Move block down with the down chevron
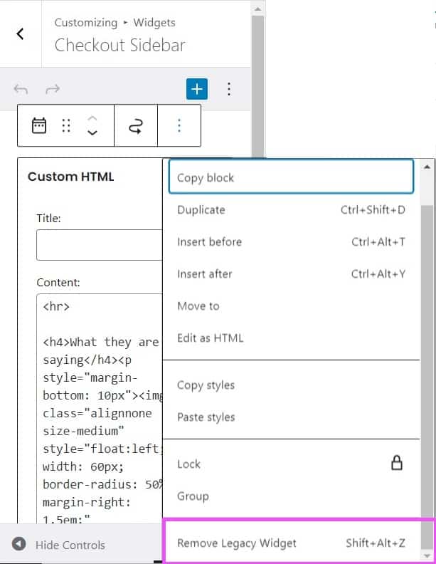This screenshot has height=564, width=436. [x=92, y=133]
